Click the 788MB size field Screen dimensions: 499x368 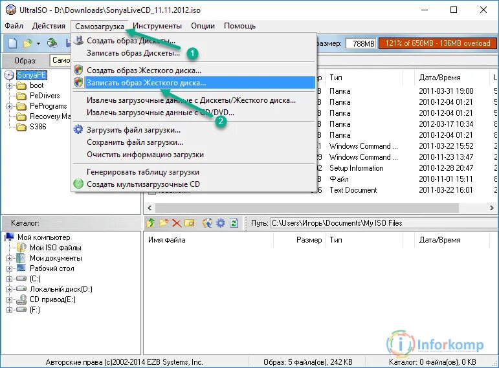click(360, 43)
